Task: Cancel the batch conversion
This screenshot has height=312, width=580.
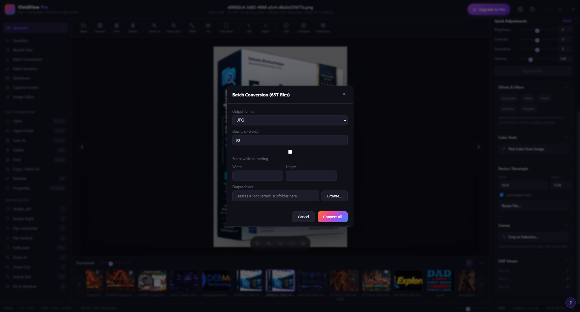Action: [x=303, y=217]
